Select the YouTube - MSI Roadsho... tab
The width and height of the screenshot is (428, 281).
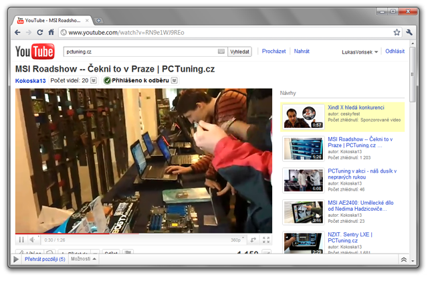tap(53, 21)
